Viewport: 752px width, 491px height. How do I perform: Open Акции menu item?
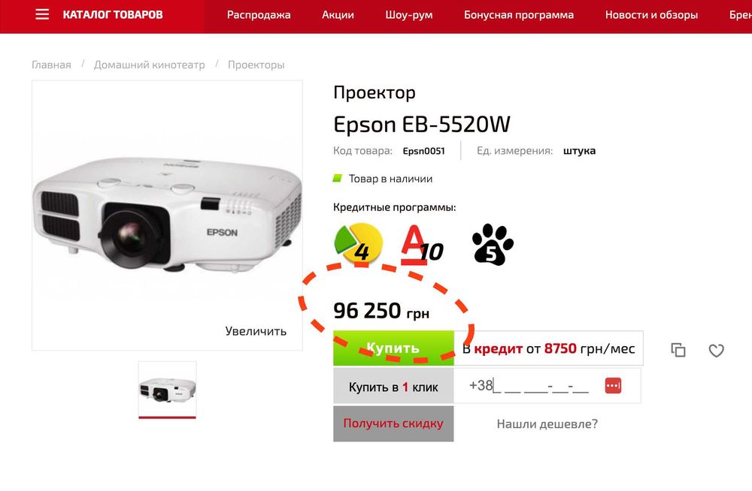tap(338, 15)
